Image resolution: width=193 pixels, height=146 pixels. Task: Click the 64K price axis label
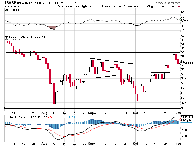pyautogui.click(x=184, y=36)
